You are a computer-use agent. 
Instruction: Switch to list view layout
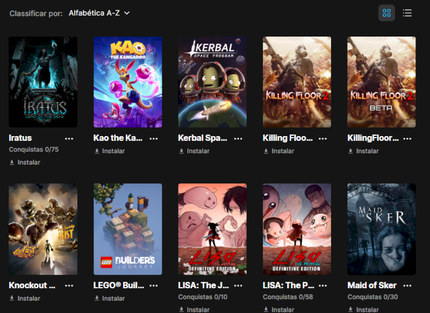pyautogui.click(x=407, y=13)
